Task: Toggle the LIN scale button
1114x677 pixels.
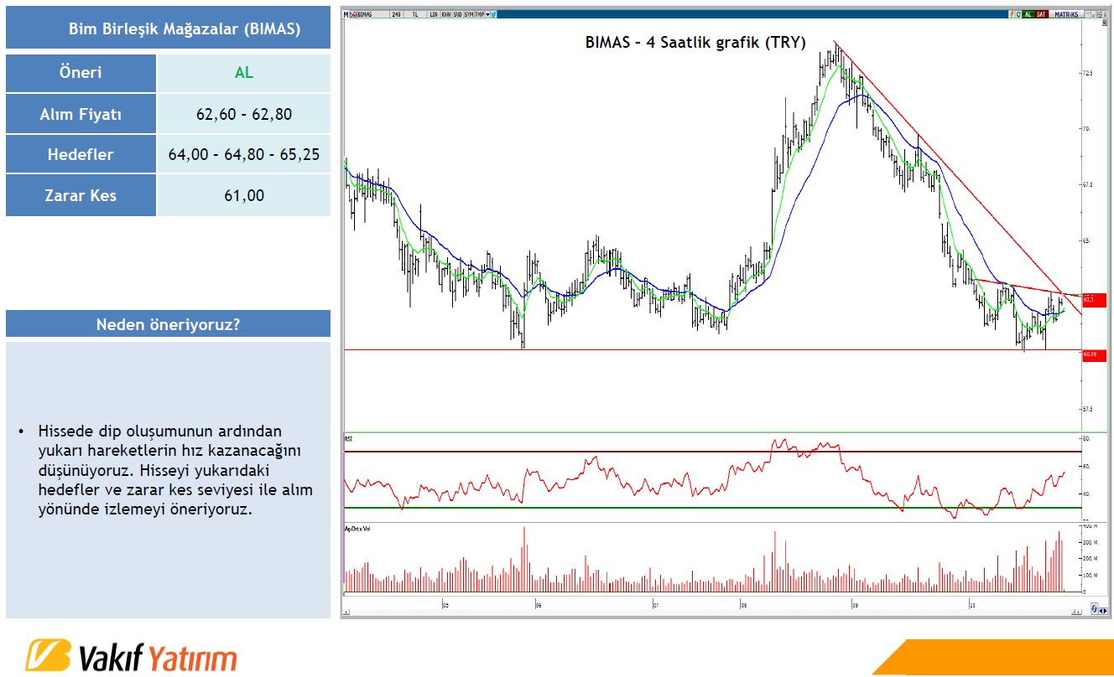Action: [434, 14]
